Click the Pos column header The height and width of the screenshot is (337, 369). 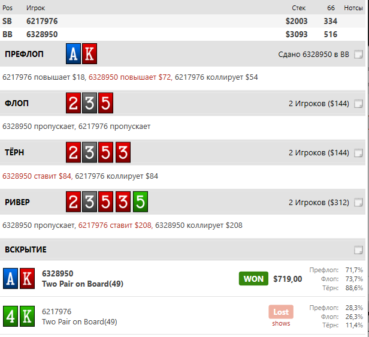(x=8, y=8)
